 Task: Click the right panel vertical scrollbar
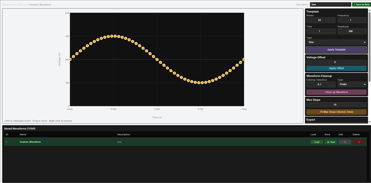tap(370, 47)
